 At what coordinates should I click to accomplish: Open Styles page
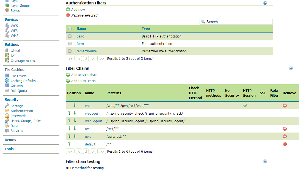(x=15, y=10)
